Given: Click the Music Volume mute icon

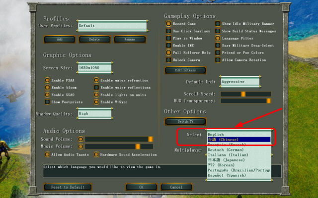Looking at the screenshot, I should pos(80,147).
